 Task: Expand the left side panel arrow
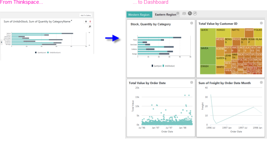pos(1,42)
